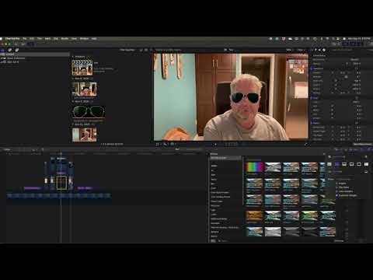Show the Photos and Audio sidebar

click(x=10, y=50)
